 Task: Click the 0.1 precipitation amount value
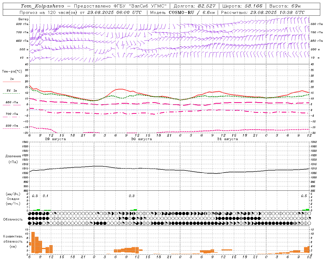pyautogui.click(x=45, y=196)
